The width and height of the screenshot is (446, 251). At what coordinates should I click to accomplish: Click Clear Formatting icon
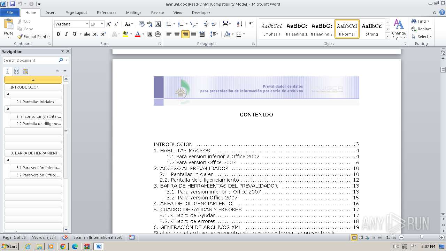[x=141, y=24]
